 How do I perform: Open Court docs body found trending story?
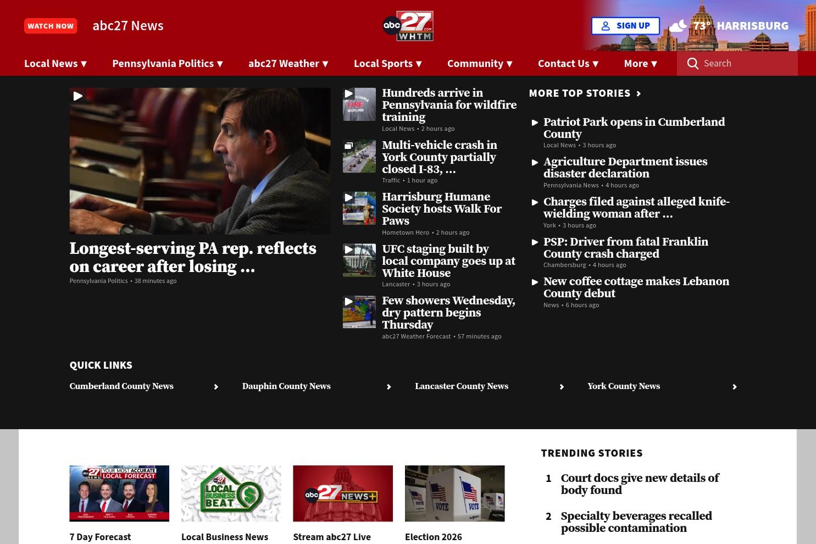point(640,484)
